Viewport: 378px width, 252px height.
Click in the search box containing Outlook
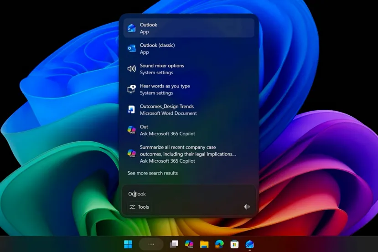(x=188, y=194)
